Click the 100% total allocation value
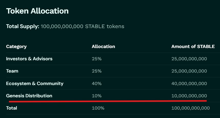 click(x=98, y=108)
